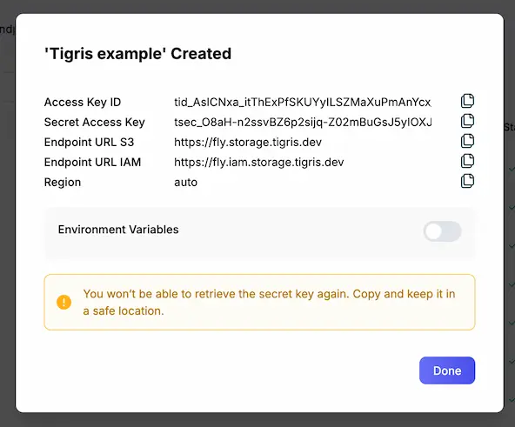Copy the Access Key ID value
The height and width of the screenshot is (427, 515).
coord(467,101)
